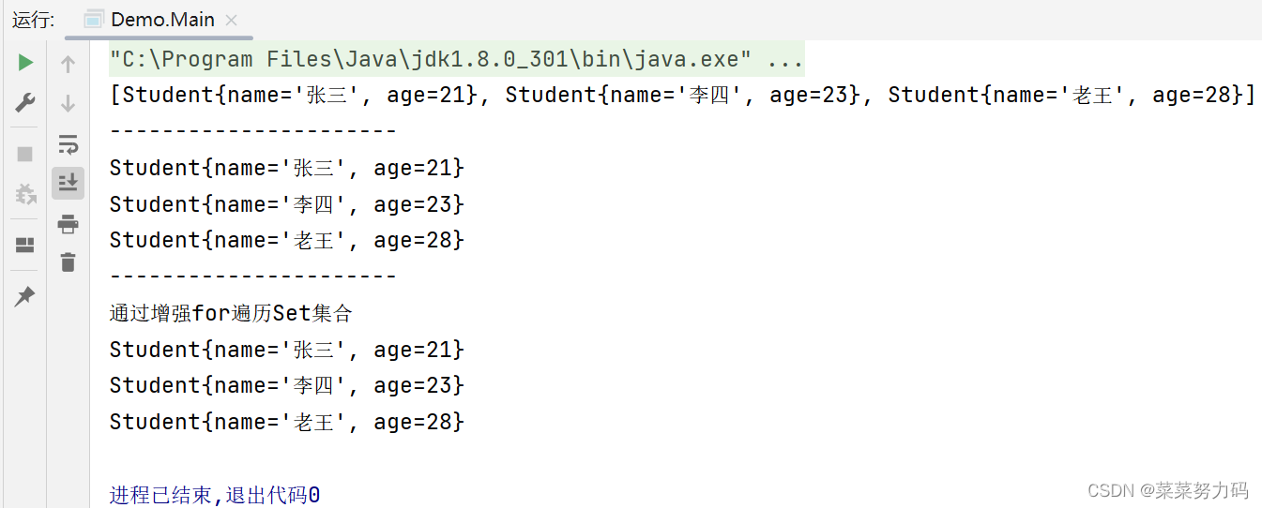Click the java.exe command line path
1262x508 pixels.
coord(456,60)
